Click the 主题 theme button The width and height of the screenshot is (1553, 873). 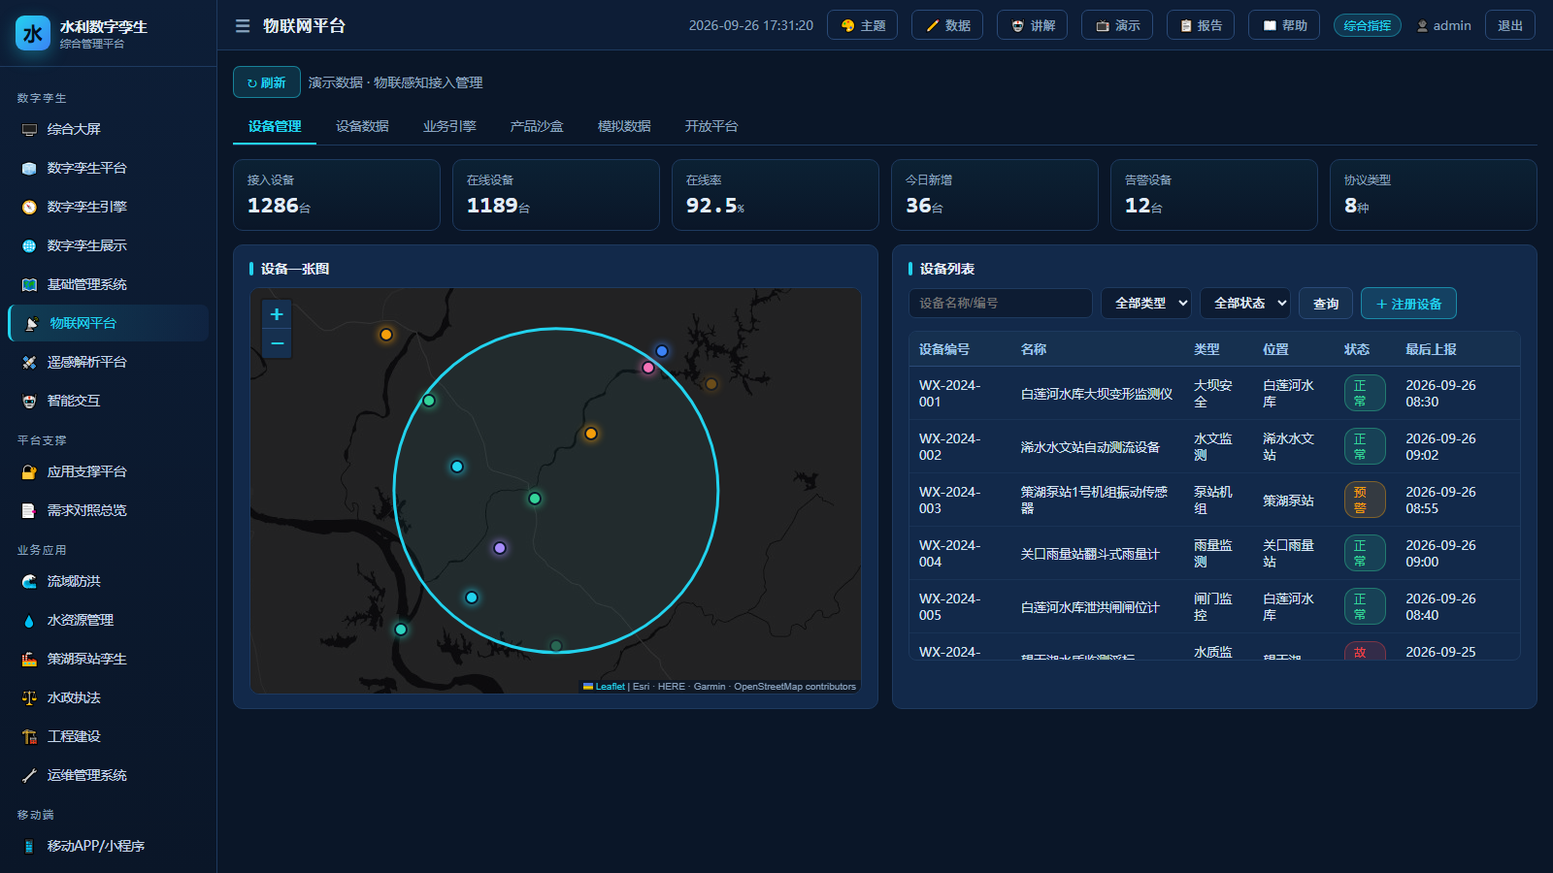point(862,25)
